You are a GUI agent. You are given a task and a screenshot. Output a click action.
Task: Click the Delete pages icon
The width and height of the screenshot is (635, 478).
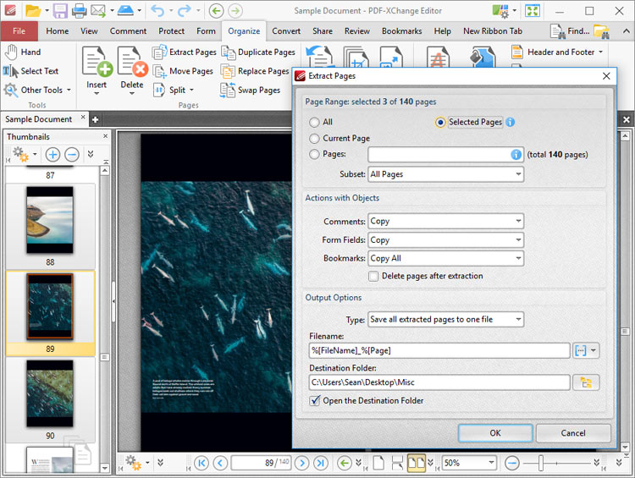click(132, 63)
